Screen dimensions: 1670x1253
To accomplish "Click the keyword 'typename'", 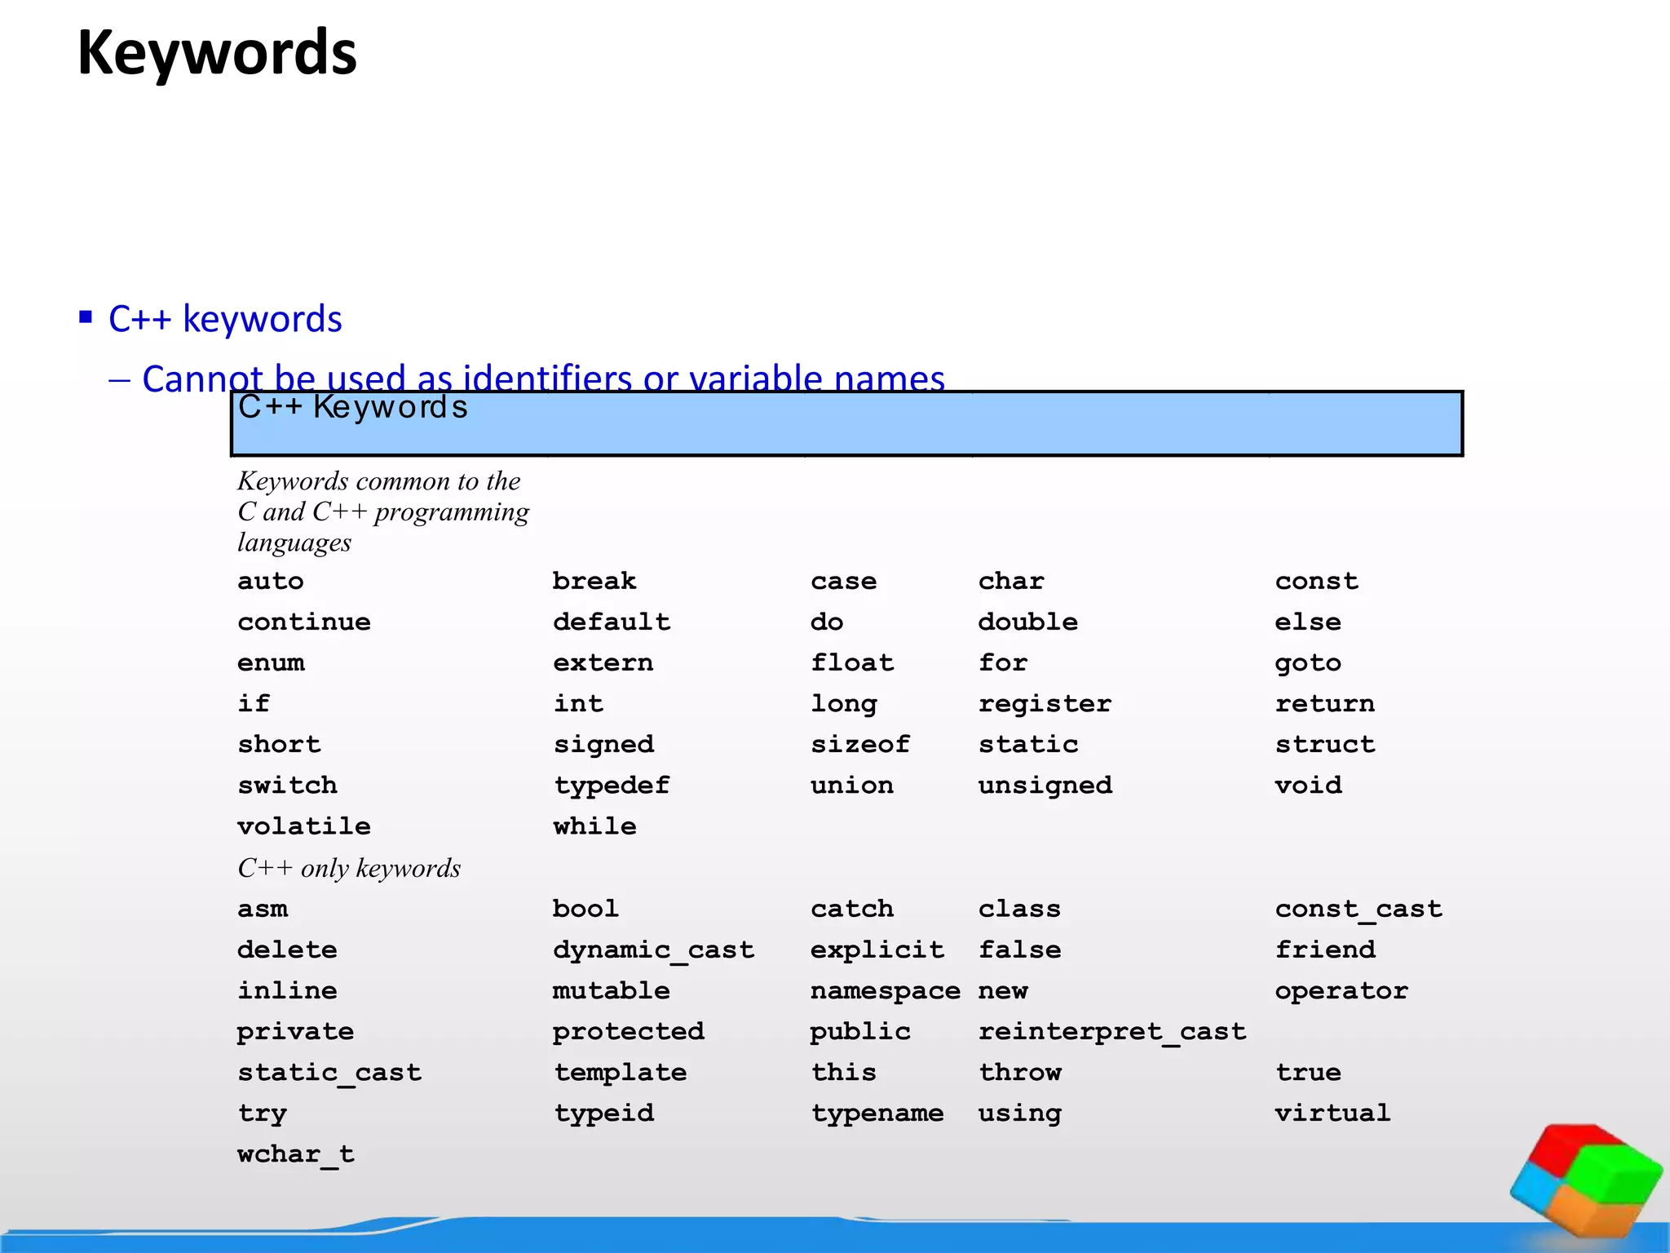I will coord(877,1115).
